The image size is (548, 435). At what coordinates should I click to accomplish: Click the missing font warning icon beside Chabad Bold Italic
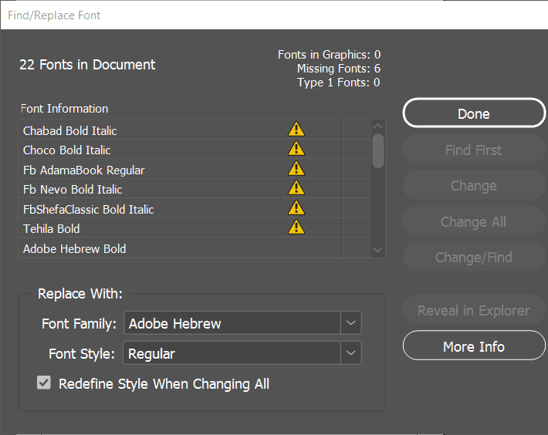296,130
